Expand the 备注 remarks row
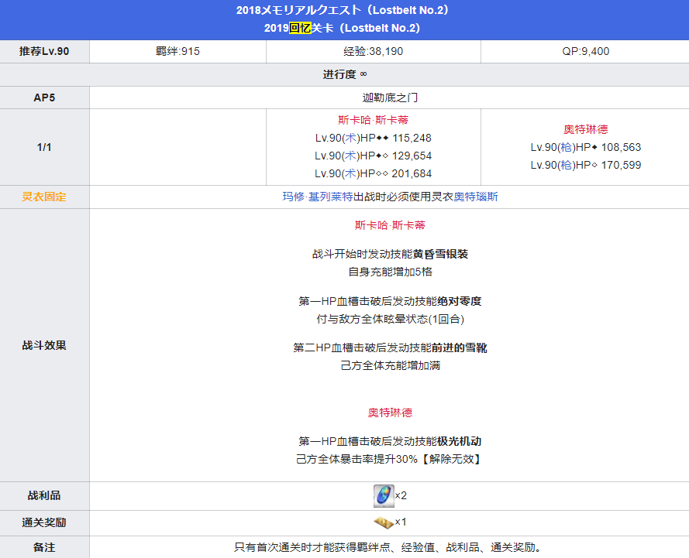 pos(44,546)
